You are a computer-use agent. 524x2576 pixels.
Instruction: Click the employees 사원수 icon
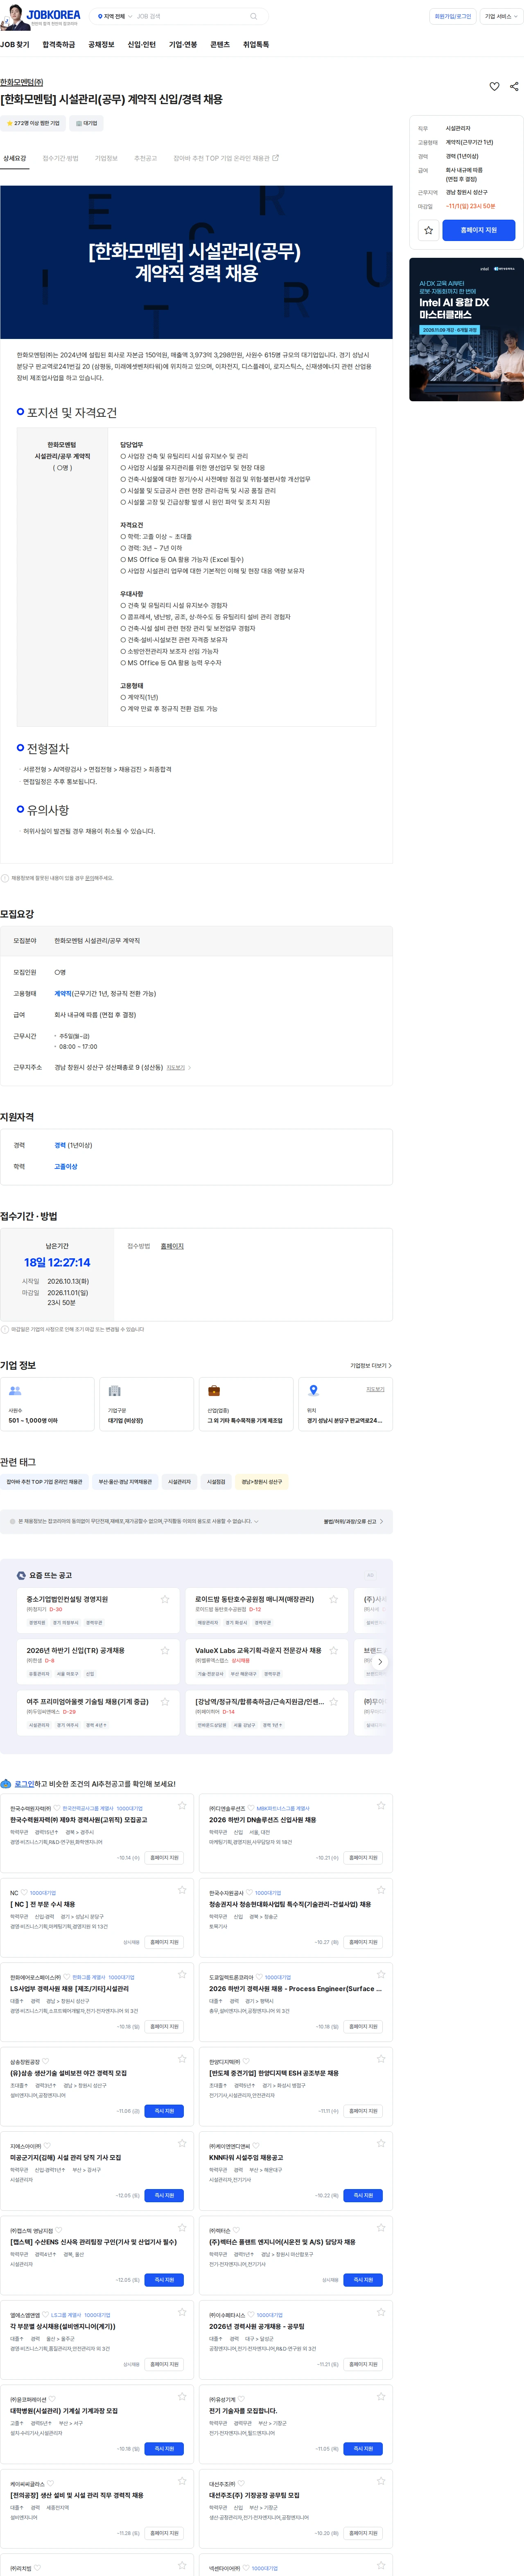click(x=15, y=1391)
